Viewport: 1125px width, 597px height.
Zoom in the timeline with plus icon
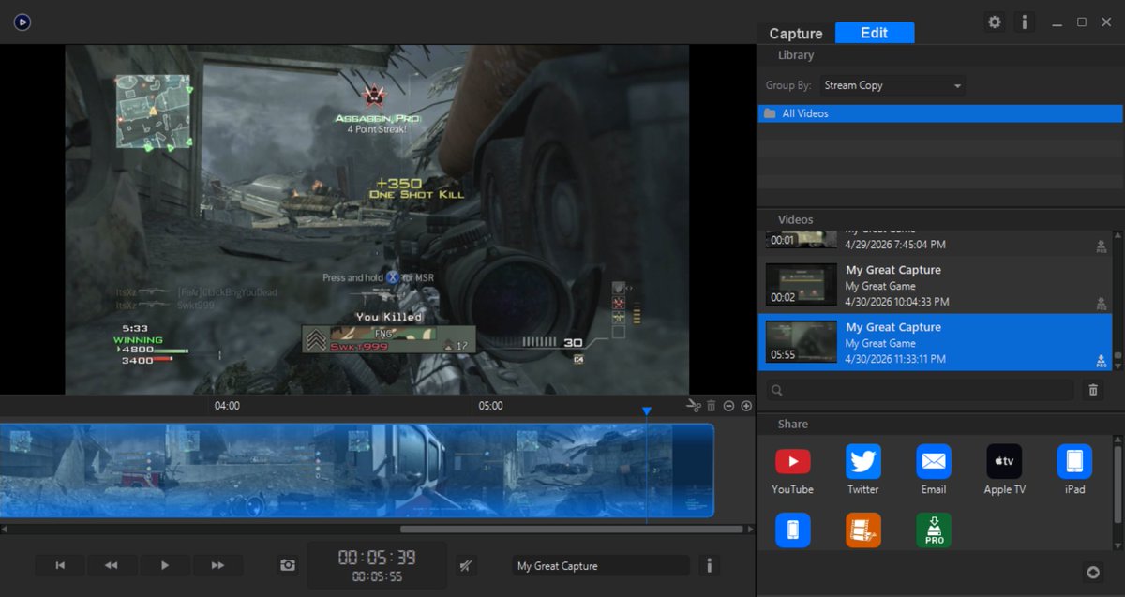(746, 406)
